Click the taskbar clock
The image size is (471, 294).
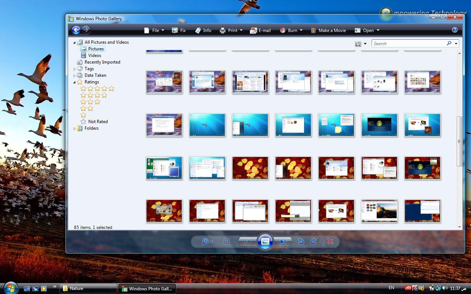pos(458,288)
